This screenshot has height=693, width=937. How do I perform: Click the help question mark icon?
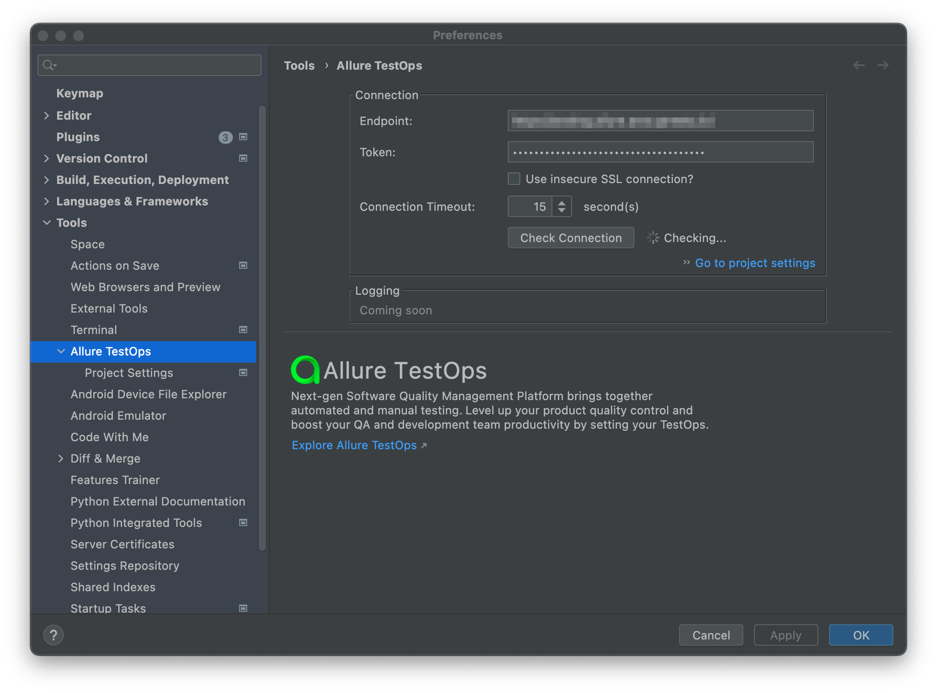(53, 635)
